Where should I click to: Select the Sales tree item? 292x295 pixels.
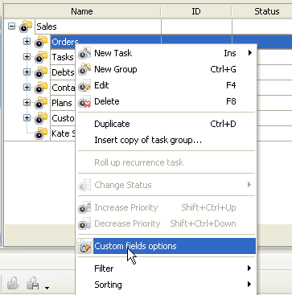(x=47, y=27)
